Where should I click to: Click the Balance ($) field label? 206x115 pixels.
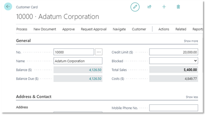click(24, 70)
